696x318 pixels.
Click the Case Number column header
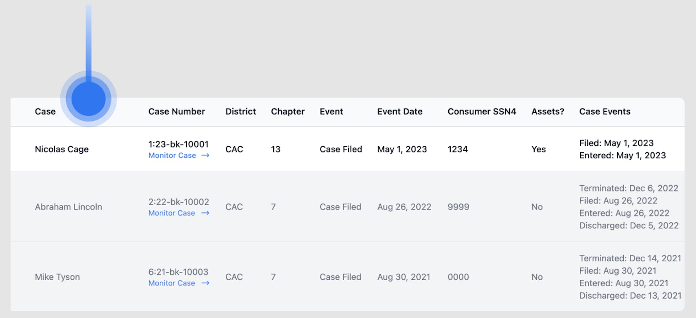(x=177, y=112)
